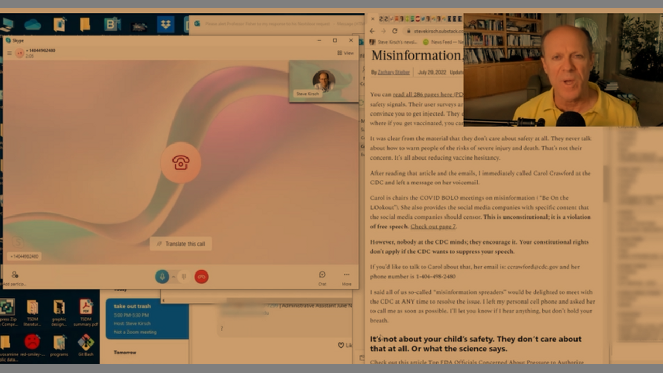The image size is (663, 373).
Task: Go back in the browser
Action: (372, 31)
